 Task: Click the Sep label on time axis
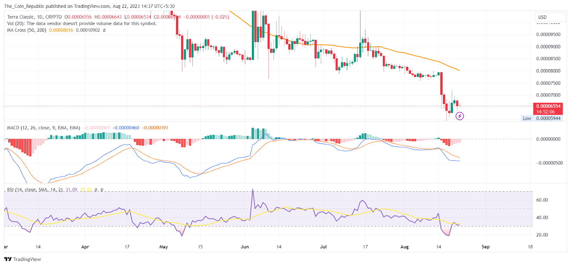pyautogui.click(x=486, y=247)
